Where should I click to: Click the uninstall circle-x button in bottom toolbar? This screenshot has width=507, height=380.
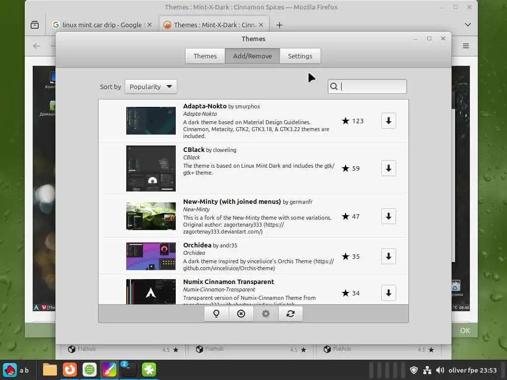pyautogui.click(x=241, y=314)
